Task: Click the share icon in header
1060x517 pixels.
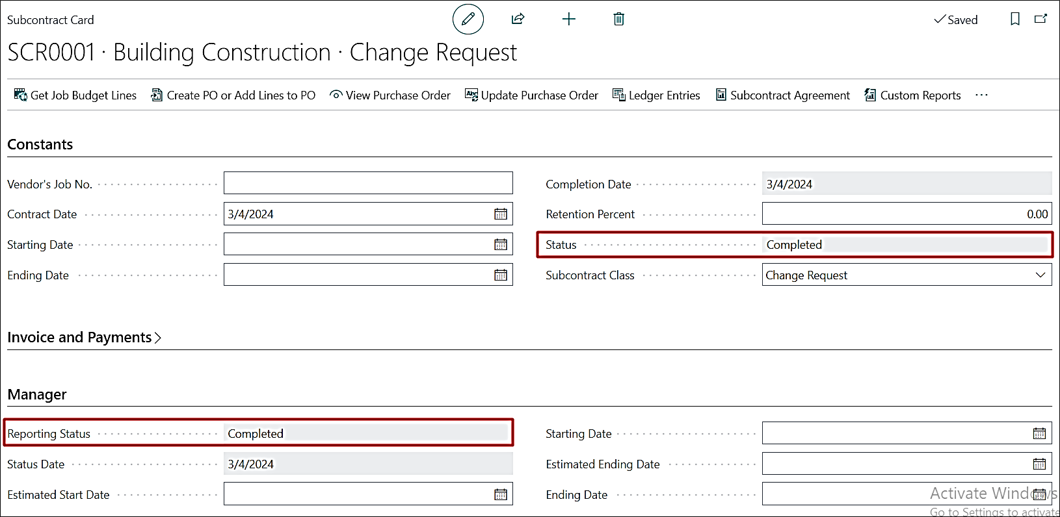Action: [x=518, y=19]
